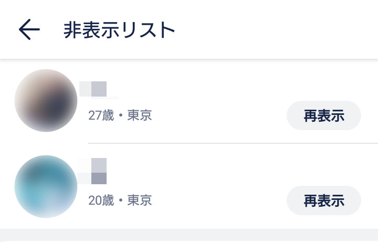The image size is (378, 243).
Task: Click 再表示 for the 27歳 Tokyo user
Action: pyautogui.click(x=324, y=115)
